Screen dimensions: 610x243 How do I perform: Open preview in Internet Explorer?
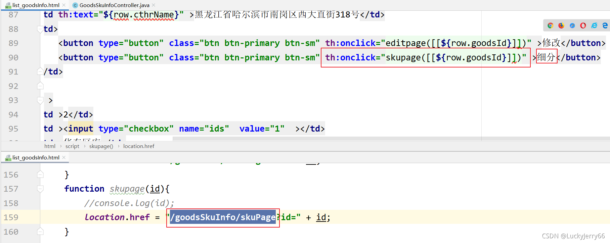tap(594, 26)
